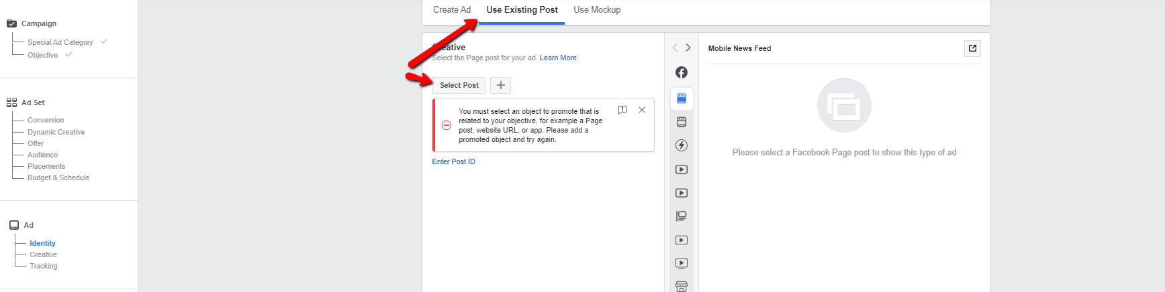Select the Marketplace storefront preview icon
1165x292 pixels.
[681, 287]
